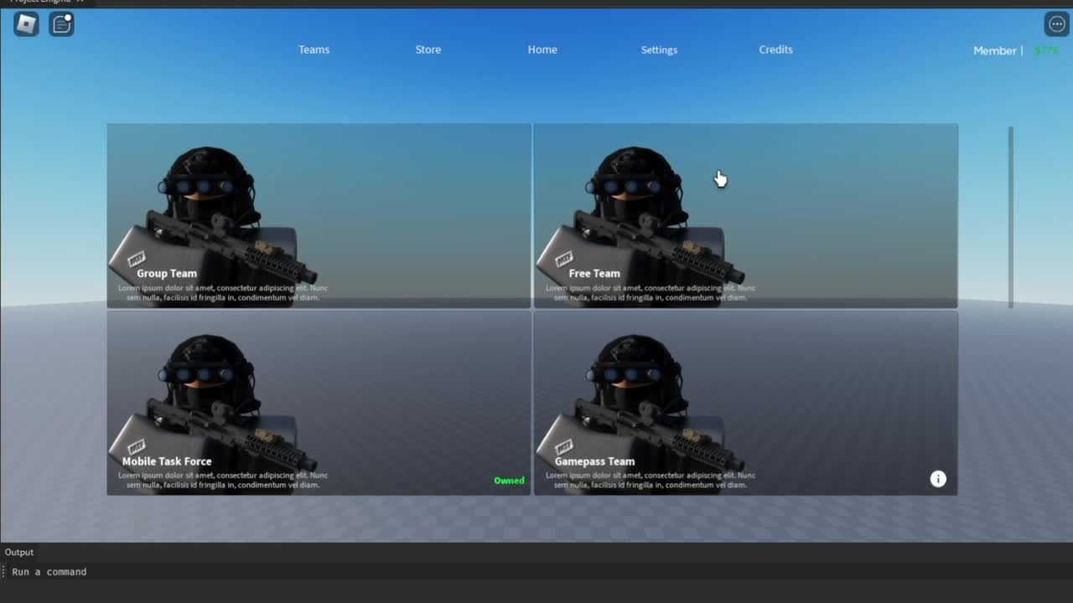Click the Roblox logo icon top-left

click(x=24, y=23)
